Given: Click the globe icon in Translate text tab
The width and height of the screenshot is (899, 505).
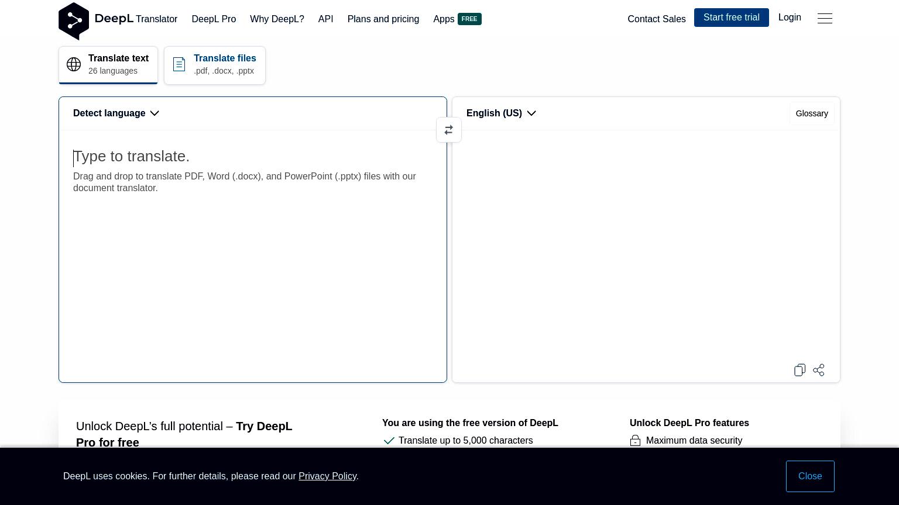Looking at the screenshot, I should point(74,64).
